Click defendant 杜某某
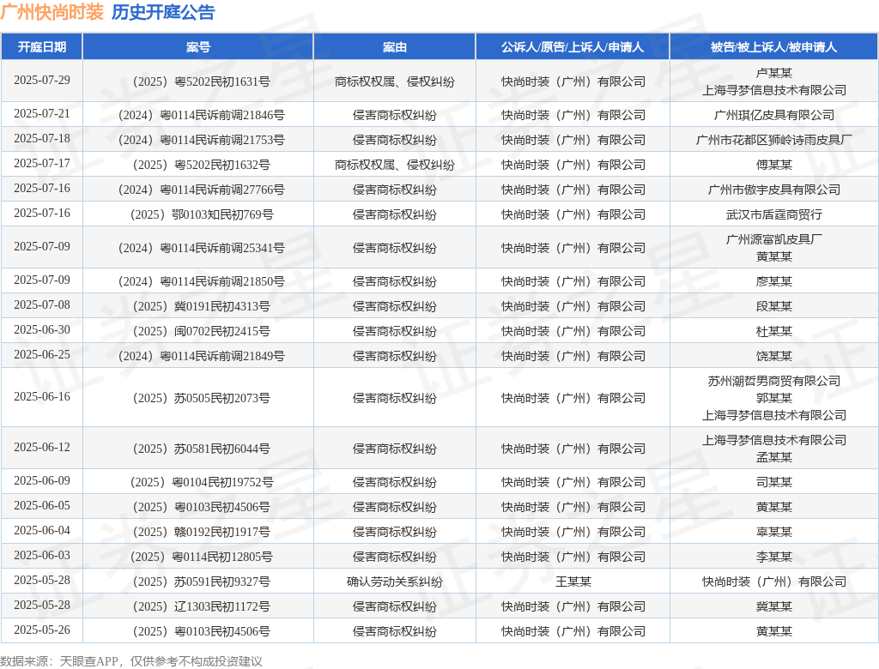The height and width of the screenshot is (669, 879). 774,332
